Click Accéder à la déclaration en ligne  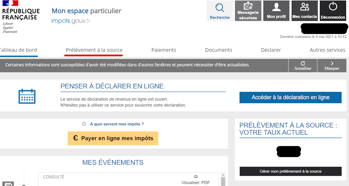[x=291, y=97]
